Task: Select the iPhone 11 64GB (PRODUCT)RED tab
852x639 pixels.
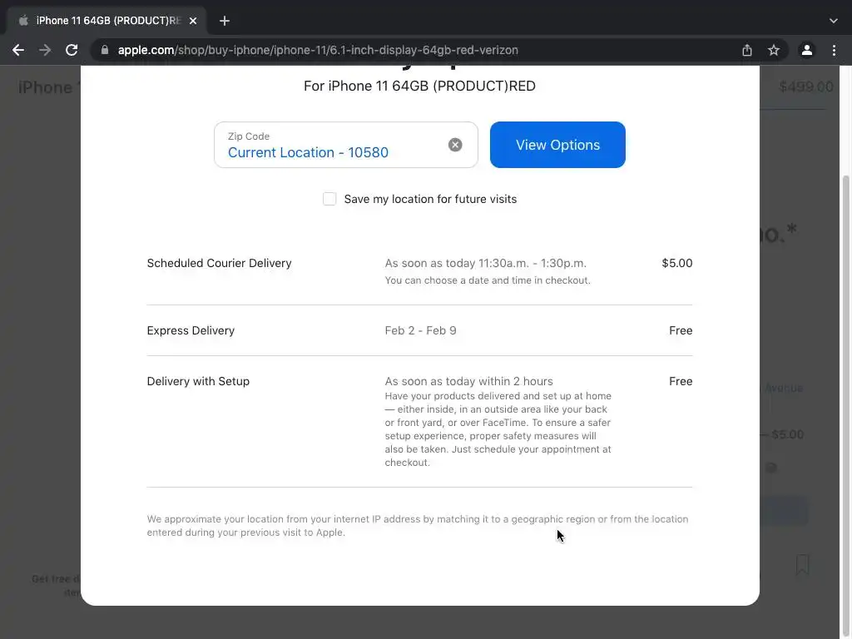Action: (x=107, y=21)
